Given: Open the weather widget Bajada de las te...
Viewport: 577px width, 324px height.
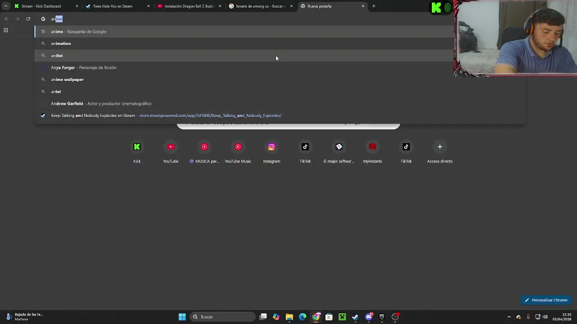Looking at the screenshot, I should click(25, 317).
